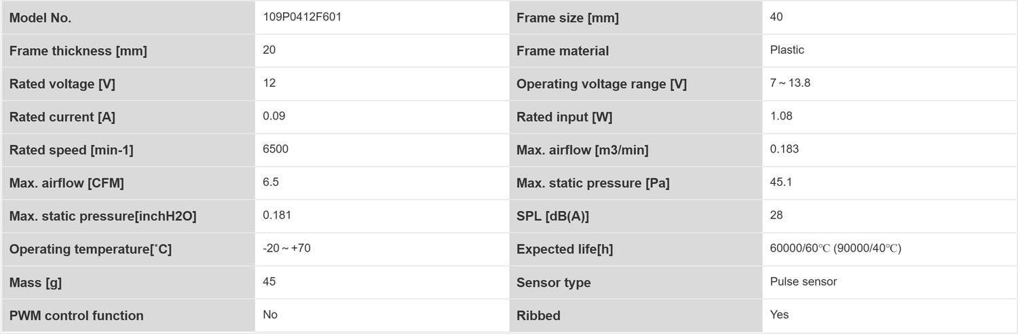Select the static pressure value 0.181
The width and height of the screenshot is (1018, 335).
(x=277, y=215)
